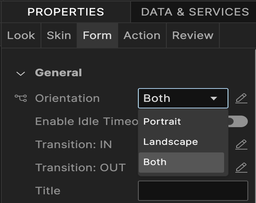Switch to the Look tab
This screenshot has width=256, height=203.
click(x=21, y=35)
